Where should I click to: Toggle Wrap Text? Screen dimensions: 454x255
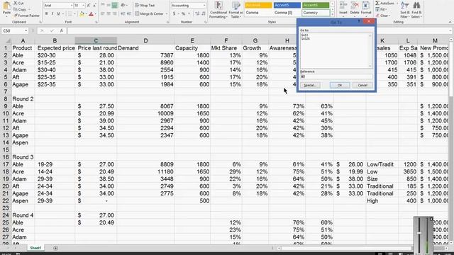coord(145,5)
